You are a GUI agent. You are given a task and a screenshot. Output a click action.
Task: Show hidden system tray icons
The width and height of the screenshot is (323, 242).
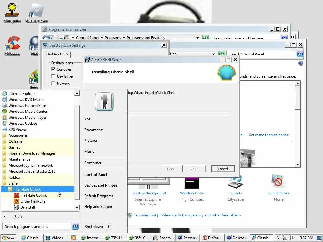[x=278, y=238]
